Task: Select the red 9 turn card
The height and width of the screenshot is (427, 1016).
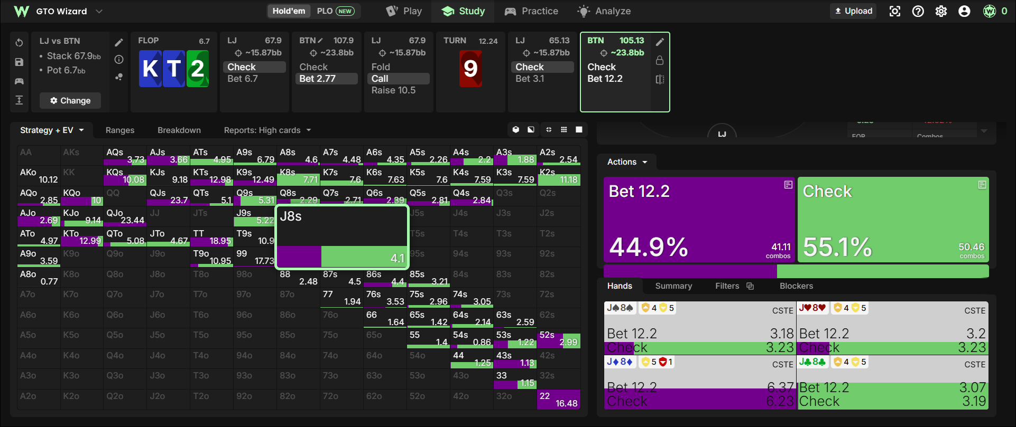Action: [470, 69]
